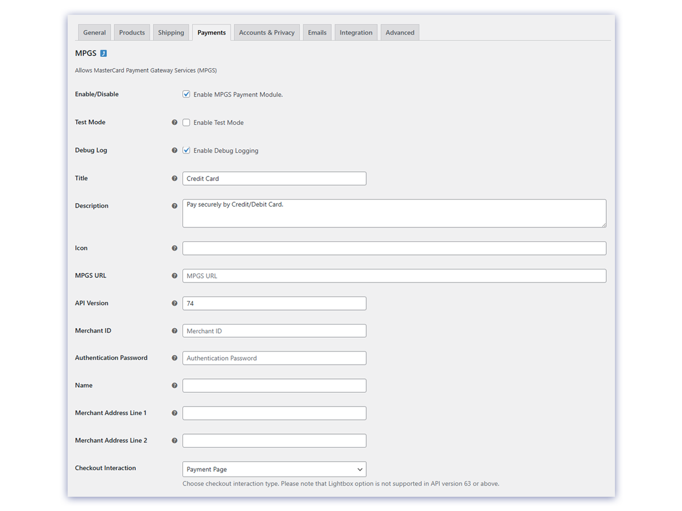The height and width of the screenshot is (511, 682).
Task: Click the Test Mode help tooltip icon
Action: 174,122
